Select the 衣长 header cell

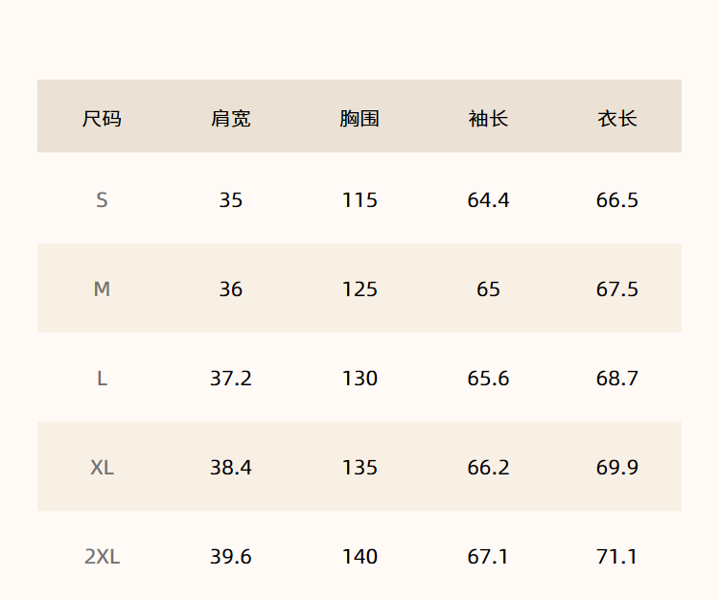(x=617, y=119)
